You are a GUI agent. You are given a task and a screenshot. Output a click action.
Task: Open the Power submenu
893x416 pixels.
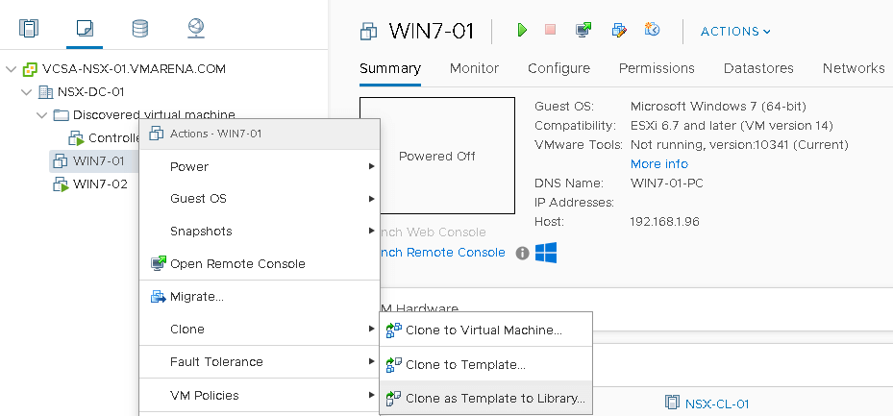point(260,167)
